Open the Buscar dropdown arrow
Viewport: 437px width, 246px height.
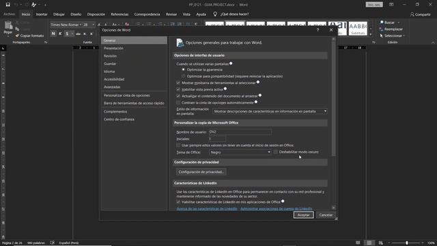[x=399, y=23]
